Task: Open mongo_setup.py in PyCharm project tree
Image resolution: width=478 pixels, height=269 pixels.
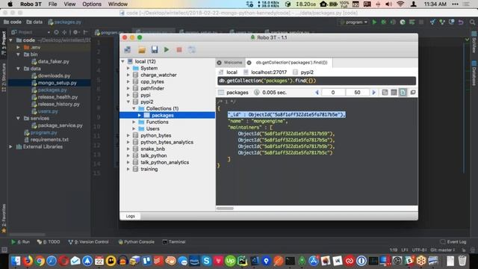Action: coord(57,83)
